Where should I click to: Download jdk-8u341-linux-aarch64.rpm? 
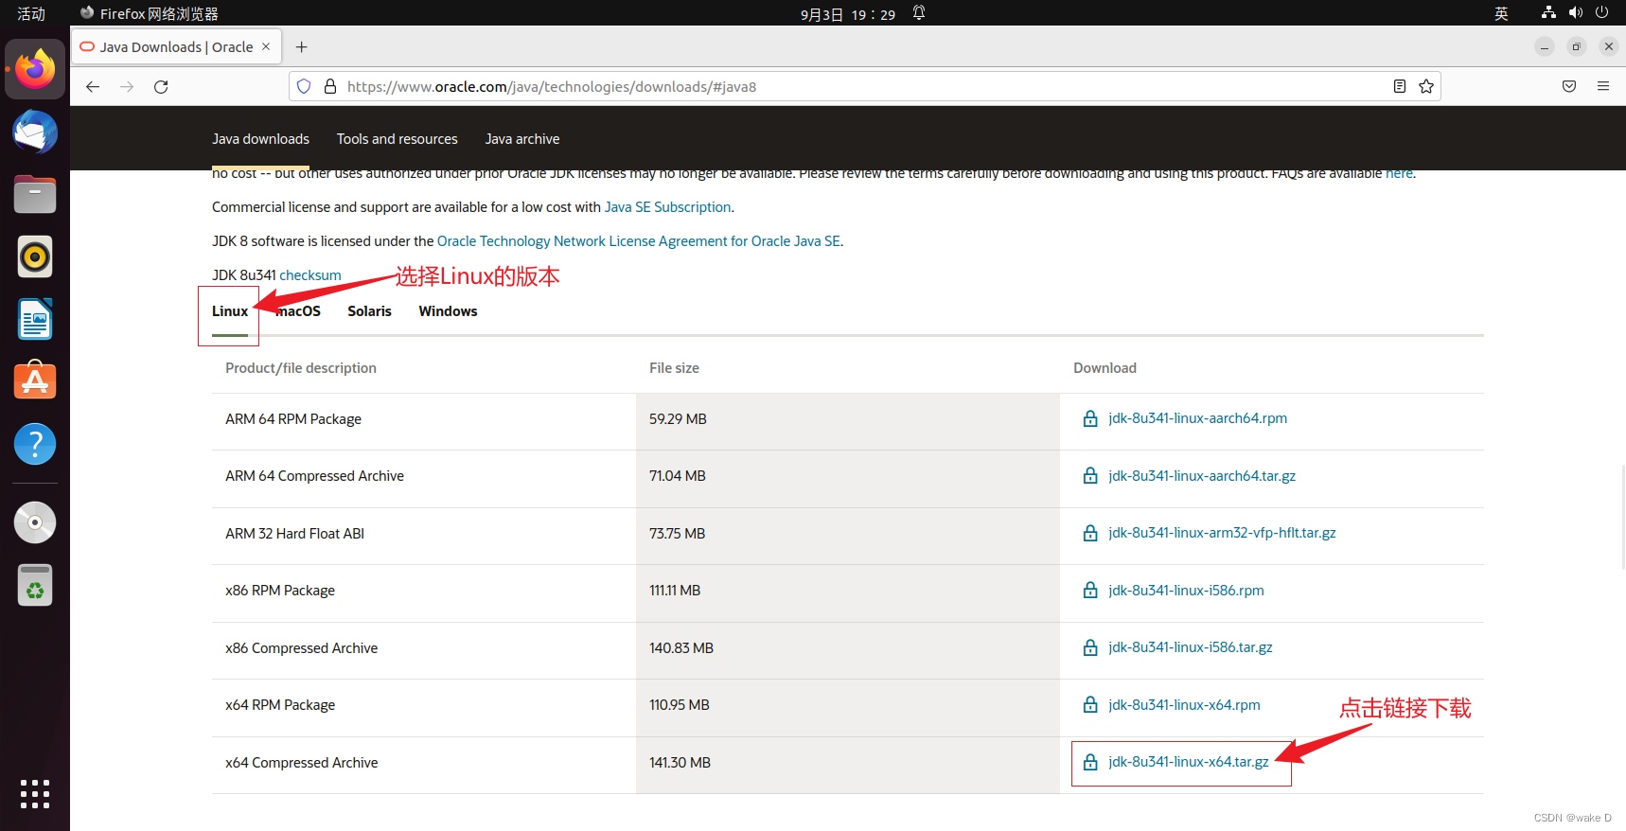tap(1197, 418)
